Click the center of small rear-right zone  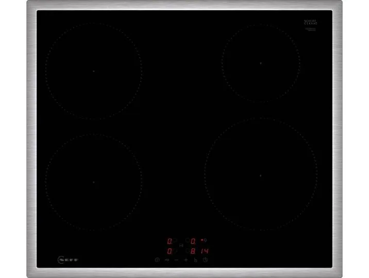pos(261,63)
